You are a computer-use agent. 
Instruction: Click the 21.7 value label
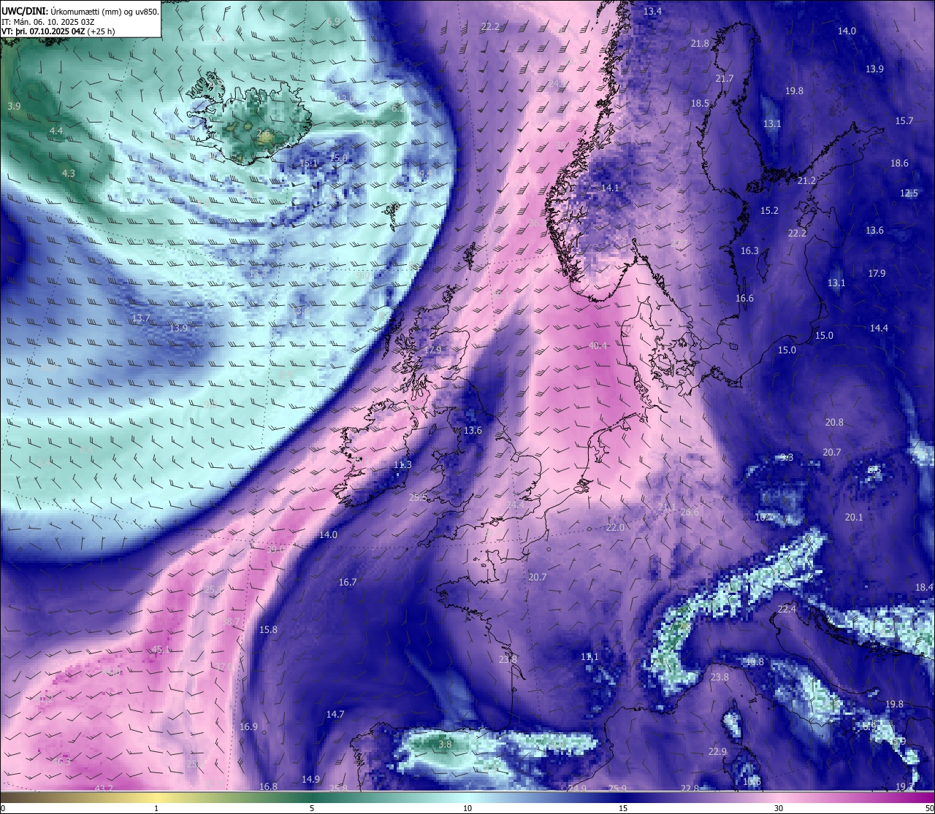(x=724, y=78)
